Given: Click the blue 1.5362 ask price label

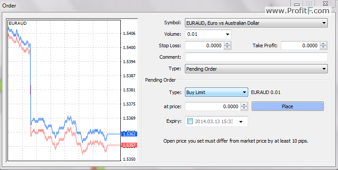Looking at the screenshot, I should [129, 134].
